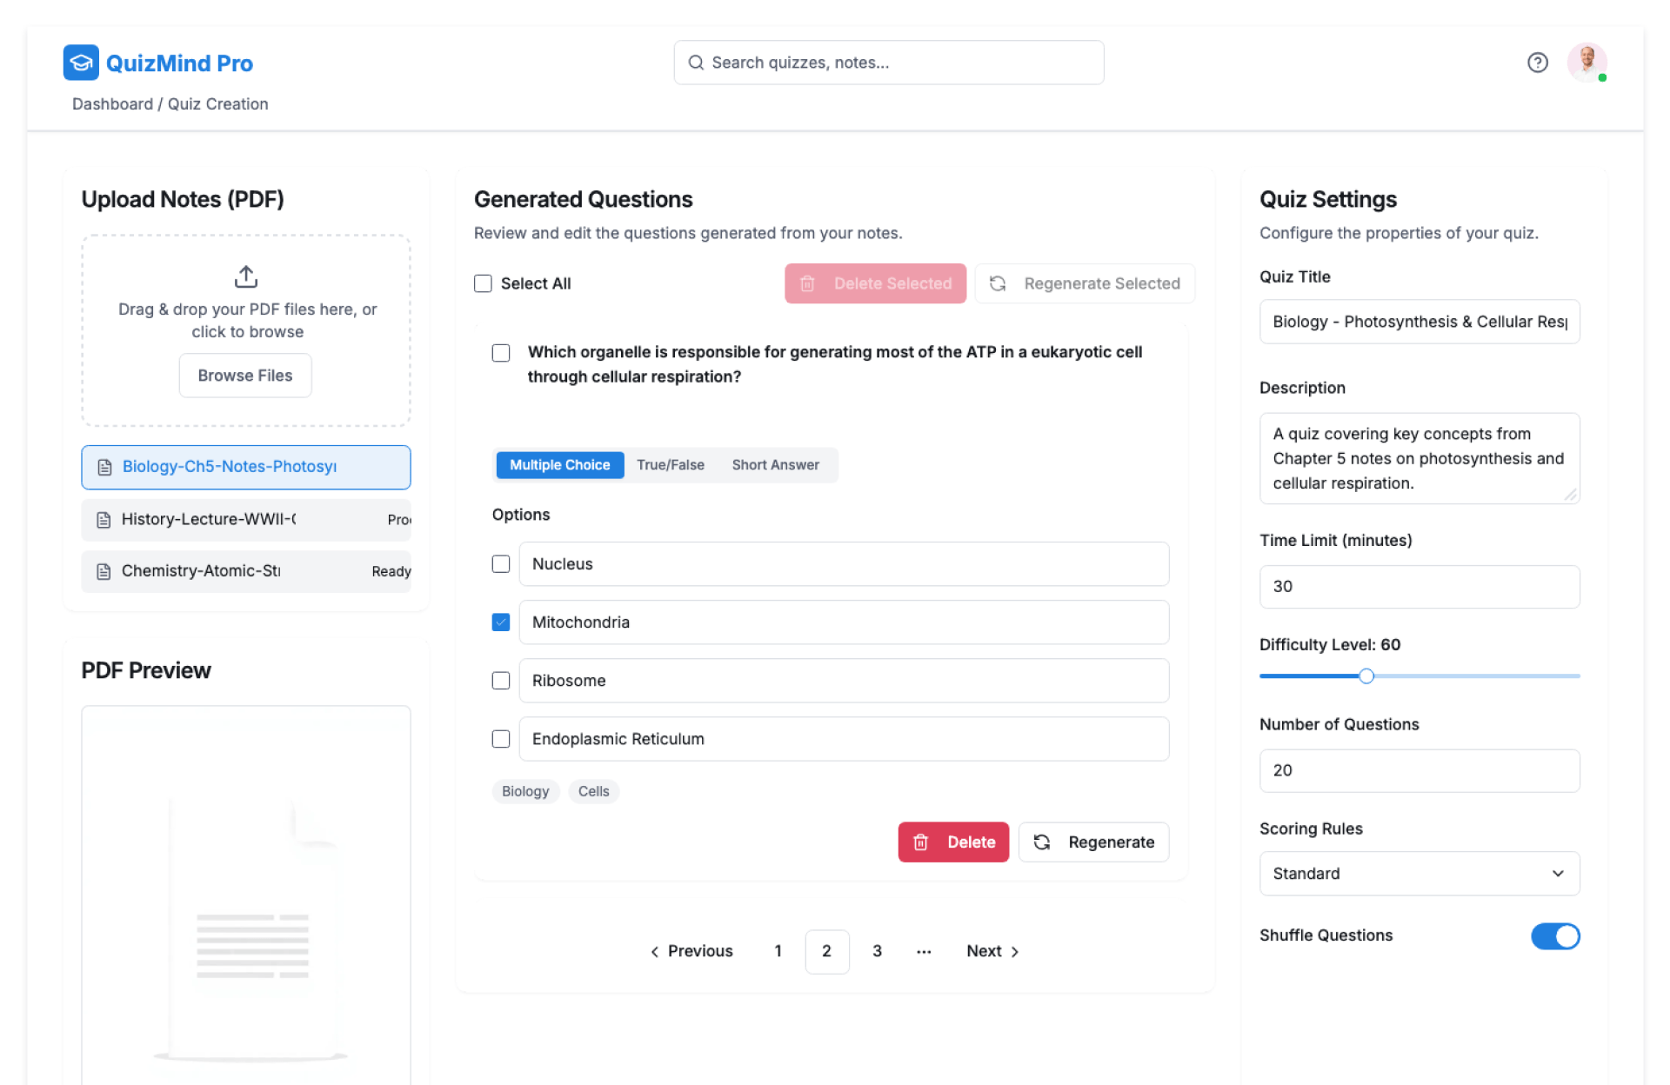Click the Time Limit minutes input field
Viewport: 1670px width, 1085px height.
pos(1419,587)
